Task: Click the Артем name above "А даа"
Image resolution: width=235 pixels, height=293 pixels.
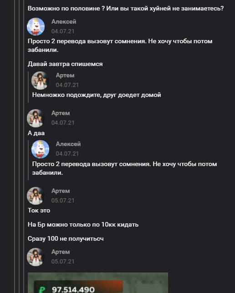Action: pos(61,113)
